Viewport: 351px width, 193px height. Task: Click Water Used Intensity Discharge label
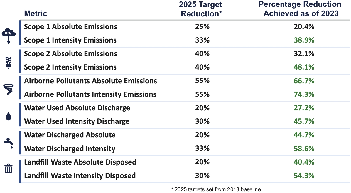(77, 121)
